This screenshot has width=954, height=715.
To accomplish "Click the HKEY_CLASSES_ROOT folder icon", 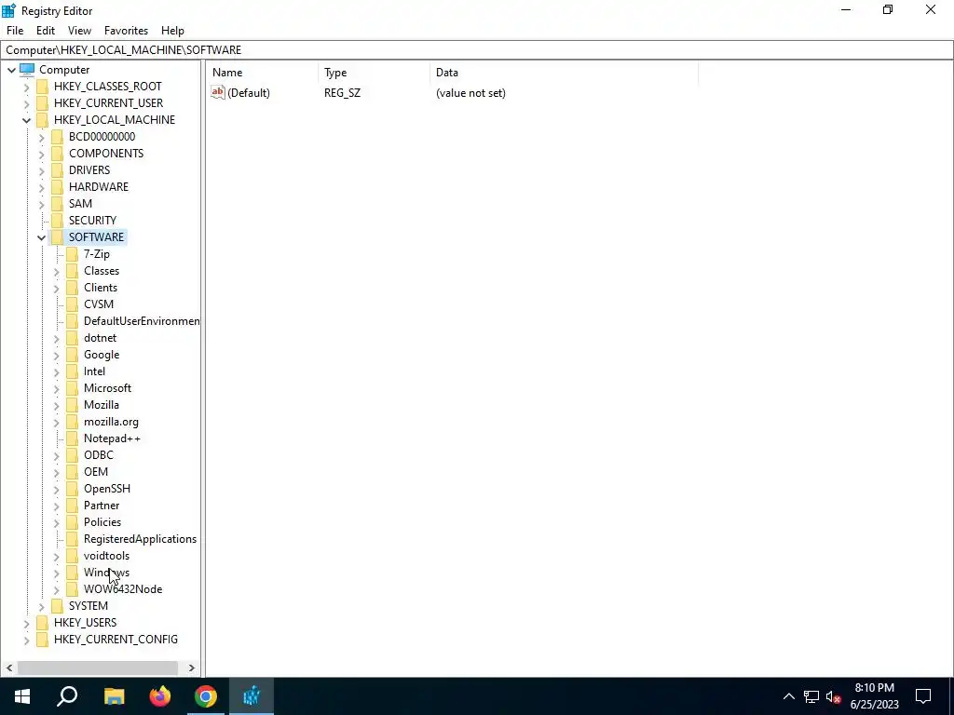I will 43,87.
